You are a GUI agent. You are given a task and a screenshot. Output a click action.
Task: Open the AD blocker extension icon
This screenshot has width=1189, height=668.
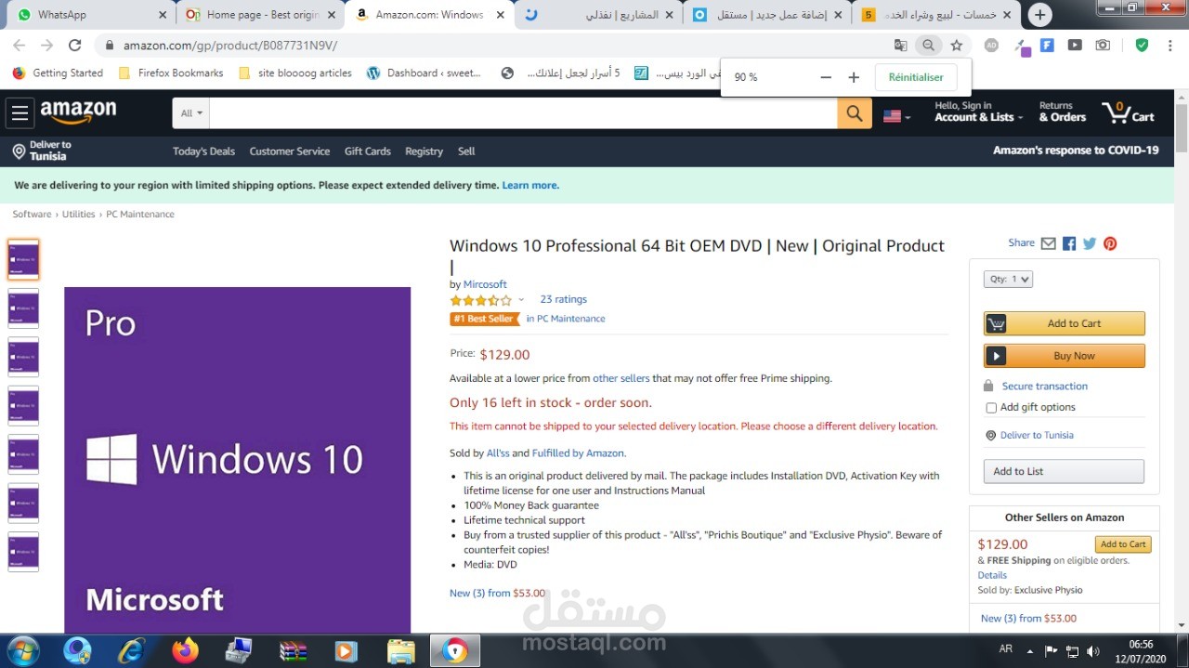point(991,45)
